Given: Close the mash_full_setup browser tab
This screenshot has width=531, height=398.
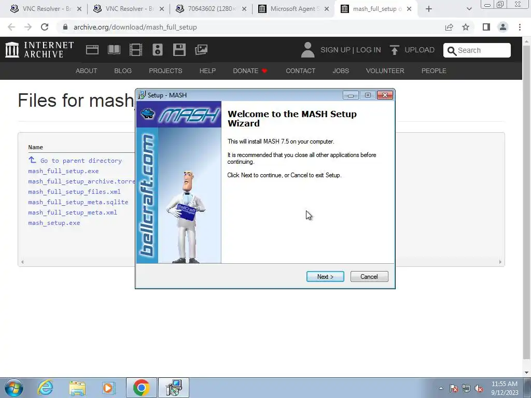Looking at the screenshot, I should [409, 9].
